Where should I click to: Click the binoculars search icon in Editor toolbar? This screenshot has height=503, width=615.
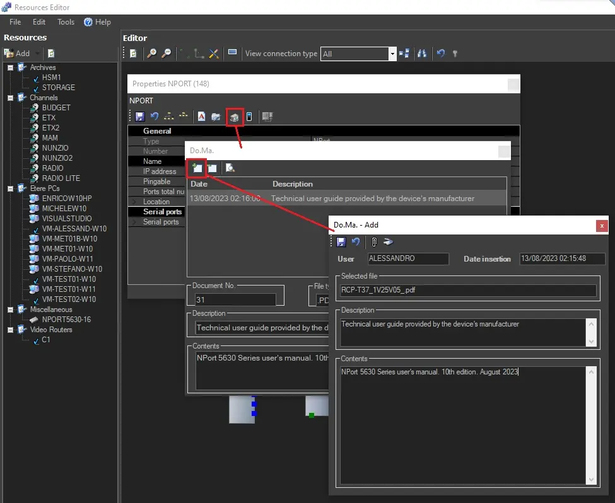422,54
